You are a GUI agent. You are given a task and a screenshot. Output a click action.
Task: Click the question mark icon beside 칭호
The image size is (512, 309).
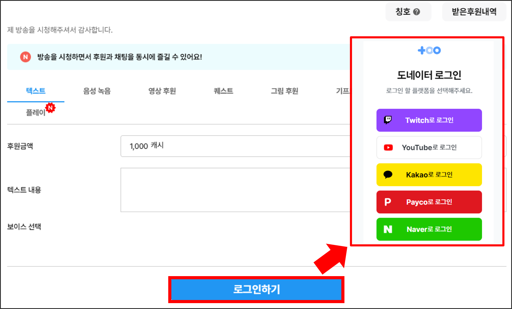[417, 12]
